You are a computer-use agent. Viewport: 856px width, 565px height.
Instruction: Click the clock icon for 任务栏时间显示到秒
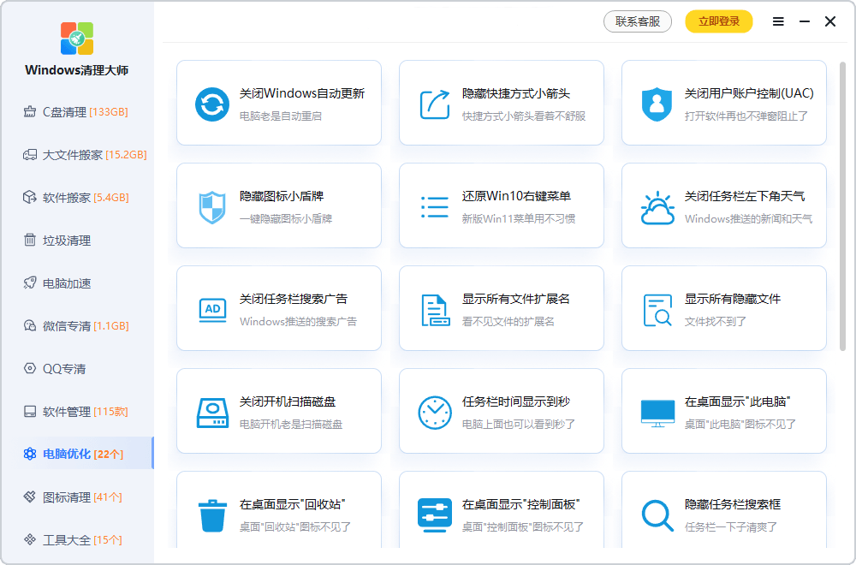pos(435,413)
